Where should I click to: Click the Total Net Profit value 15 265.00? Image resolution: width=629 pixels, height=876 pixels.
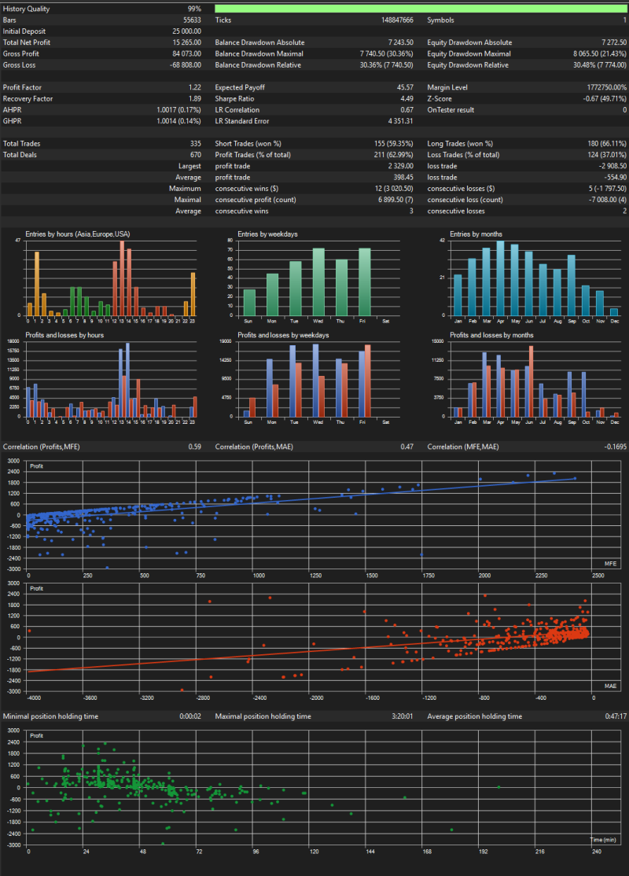click(x=186, y=42)
